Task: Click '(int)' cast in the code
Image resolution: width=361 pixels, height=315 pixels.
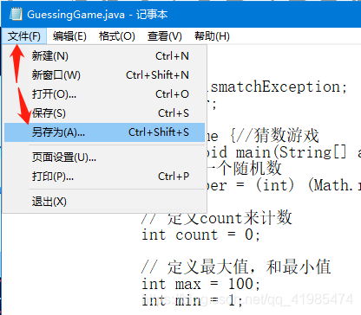Action: coord(275,185)
